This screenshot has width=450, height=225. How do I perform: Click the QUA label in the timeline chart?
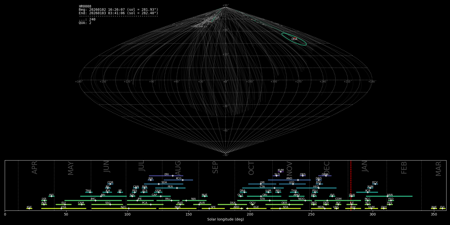(352, 195)
